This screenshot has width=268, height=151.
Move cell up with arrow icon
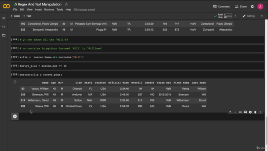[230, 112]
